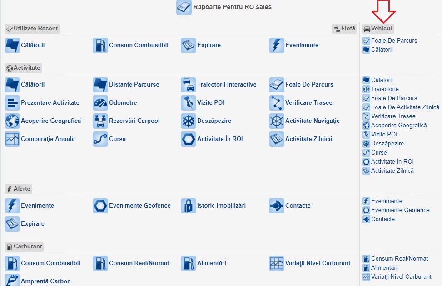Open the Istoric Imobilizări padlock icon

(x=188, y=206)
